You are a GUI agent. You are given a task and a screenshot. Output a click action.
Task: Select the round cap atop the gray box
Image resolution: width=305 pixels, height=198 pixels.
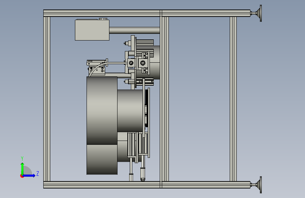103,19
